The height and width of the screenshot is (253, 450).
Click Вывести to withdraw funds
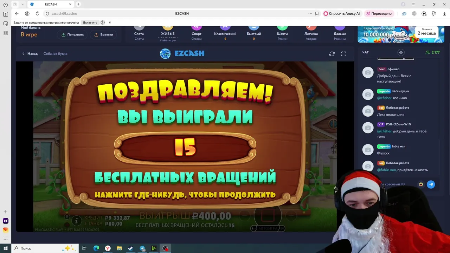point(103,34)
